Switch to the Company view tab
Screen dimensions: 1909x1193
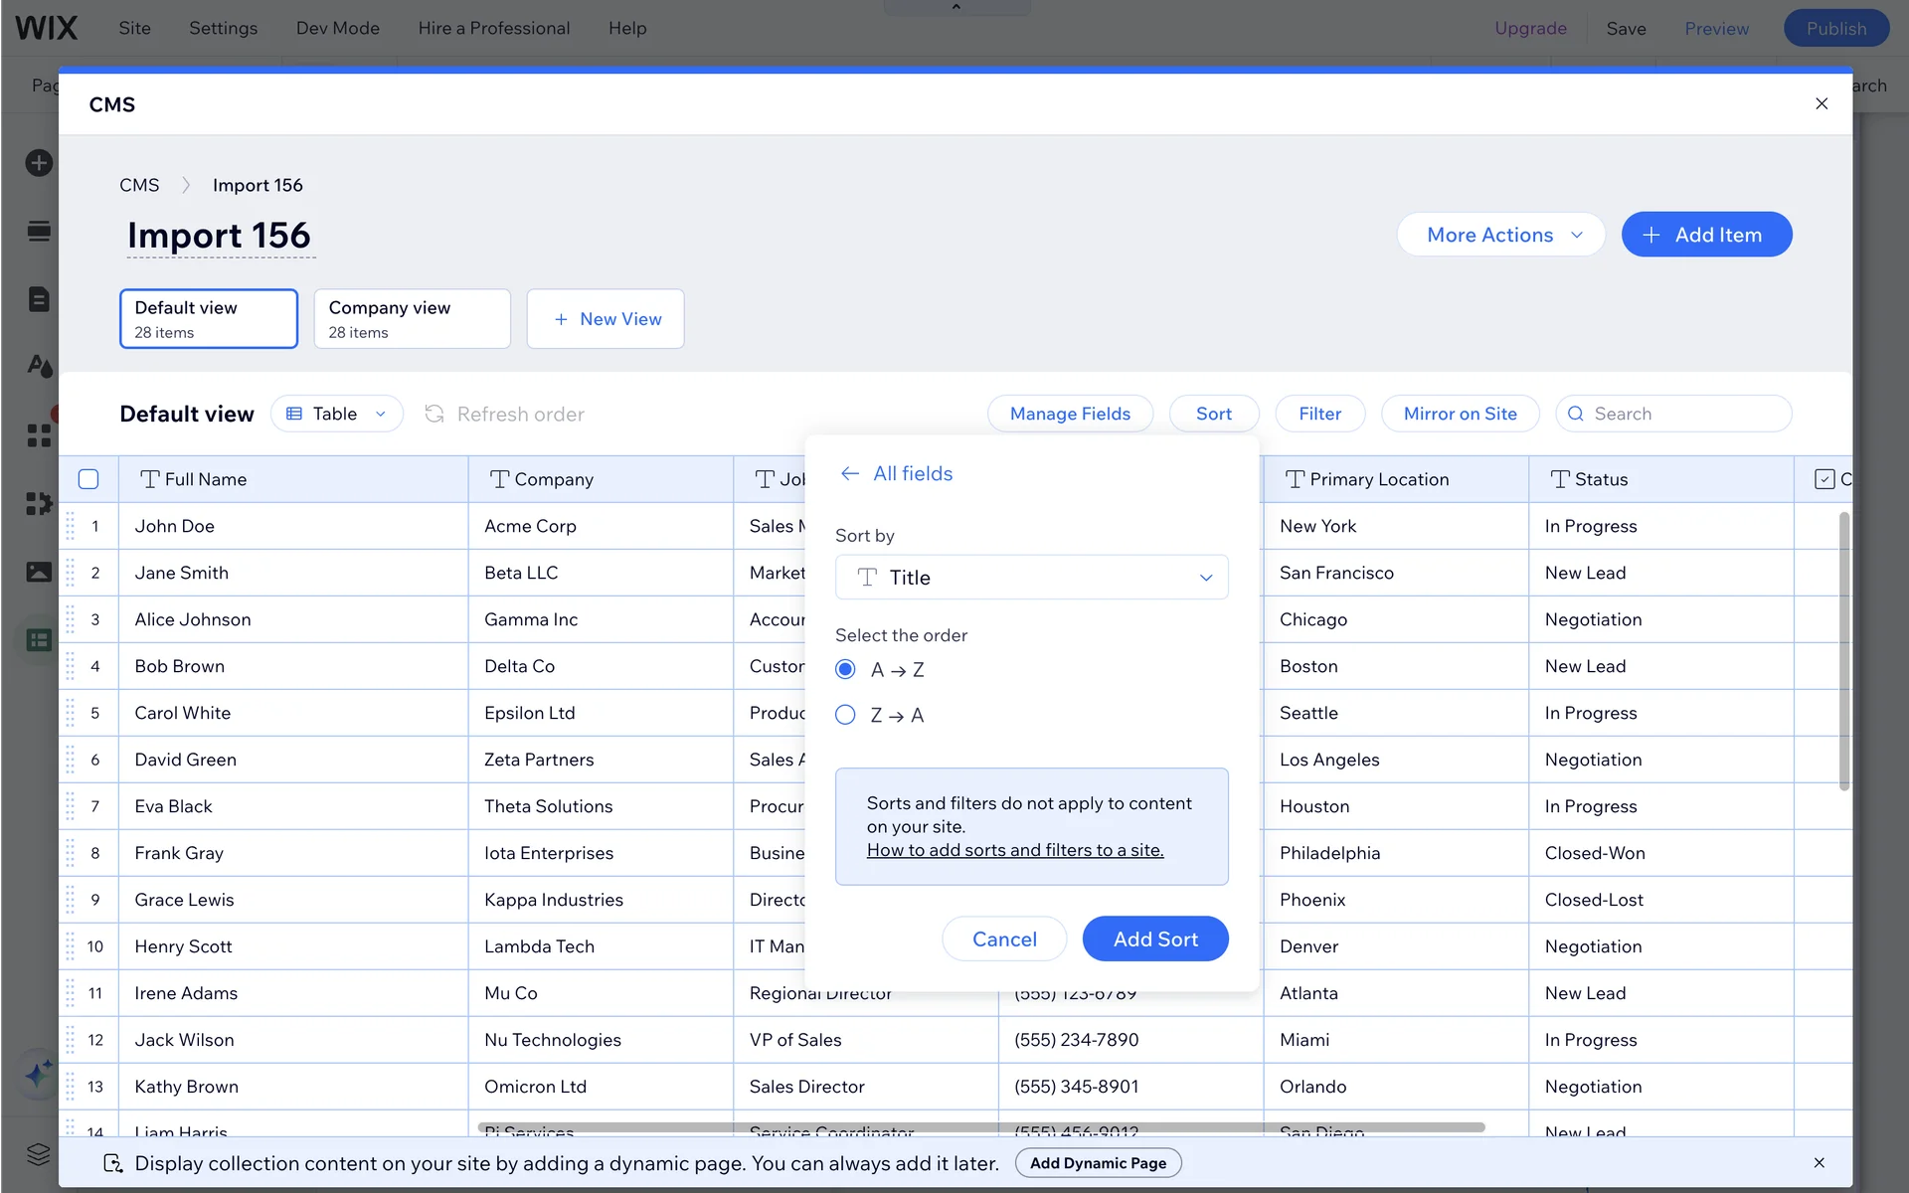pos(412,319)
